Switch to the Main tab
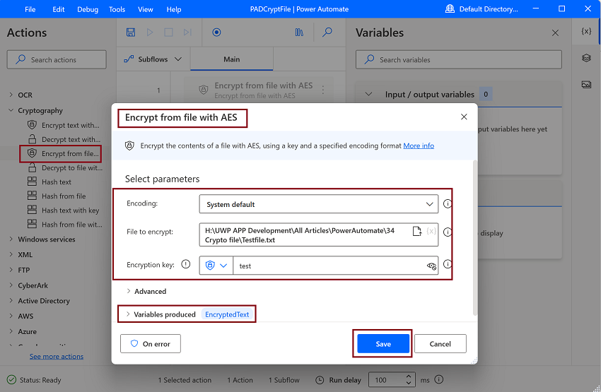This screenshot has width=601, height=392. (232, 59)
